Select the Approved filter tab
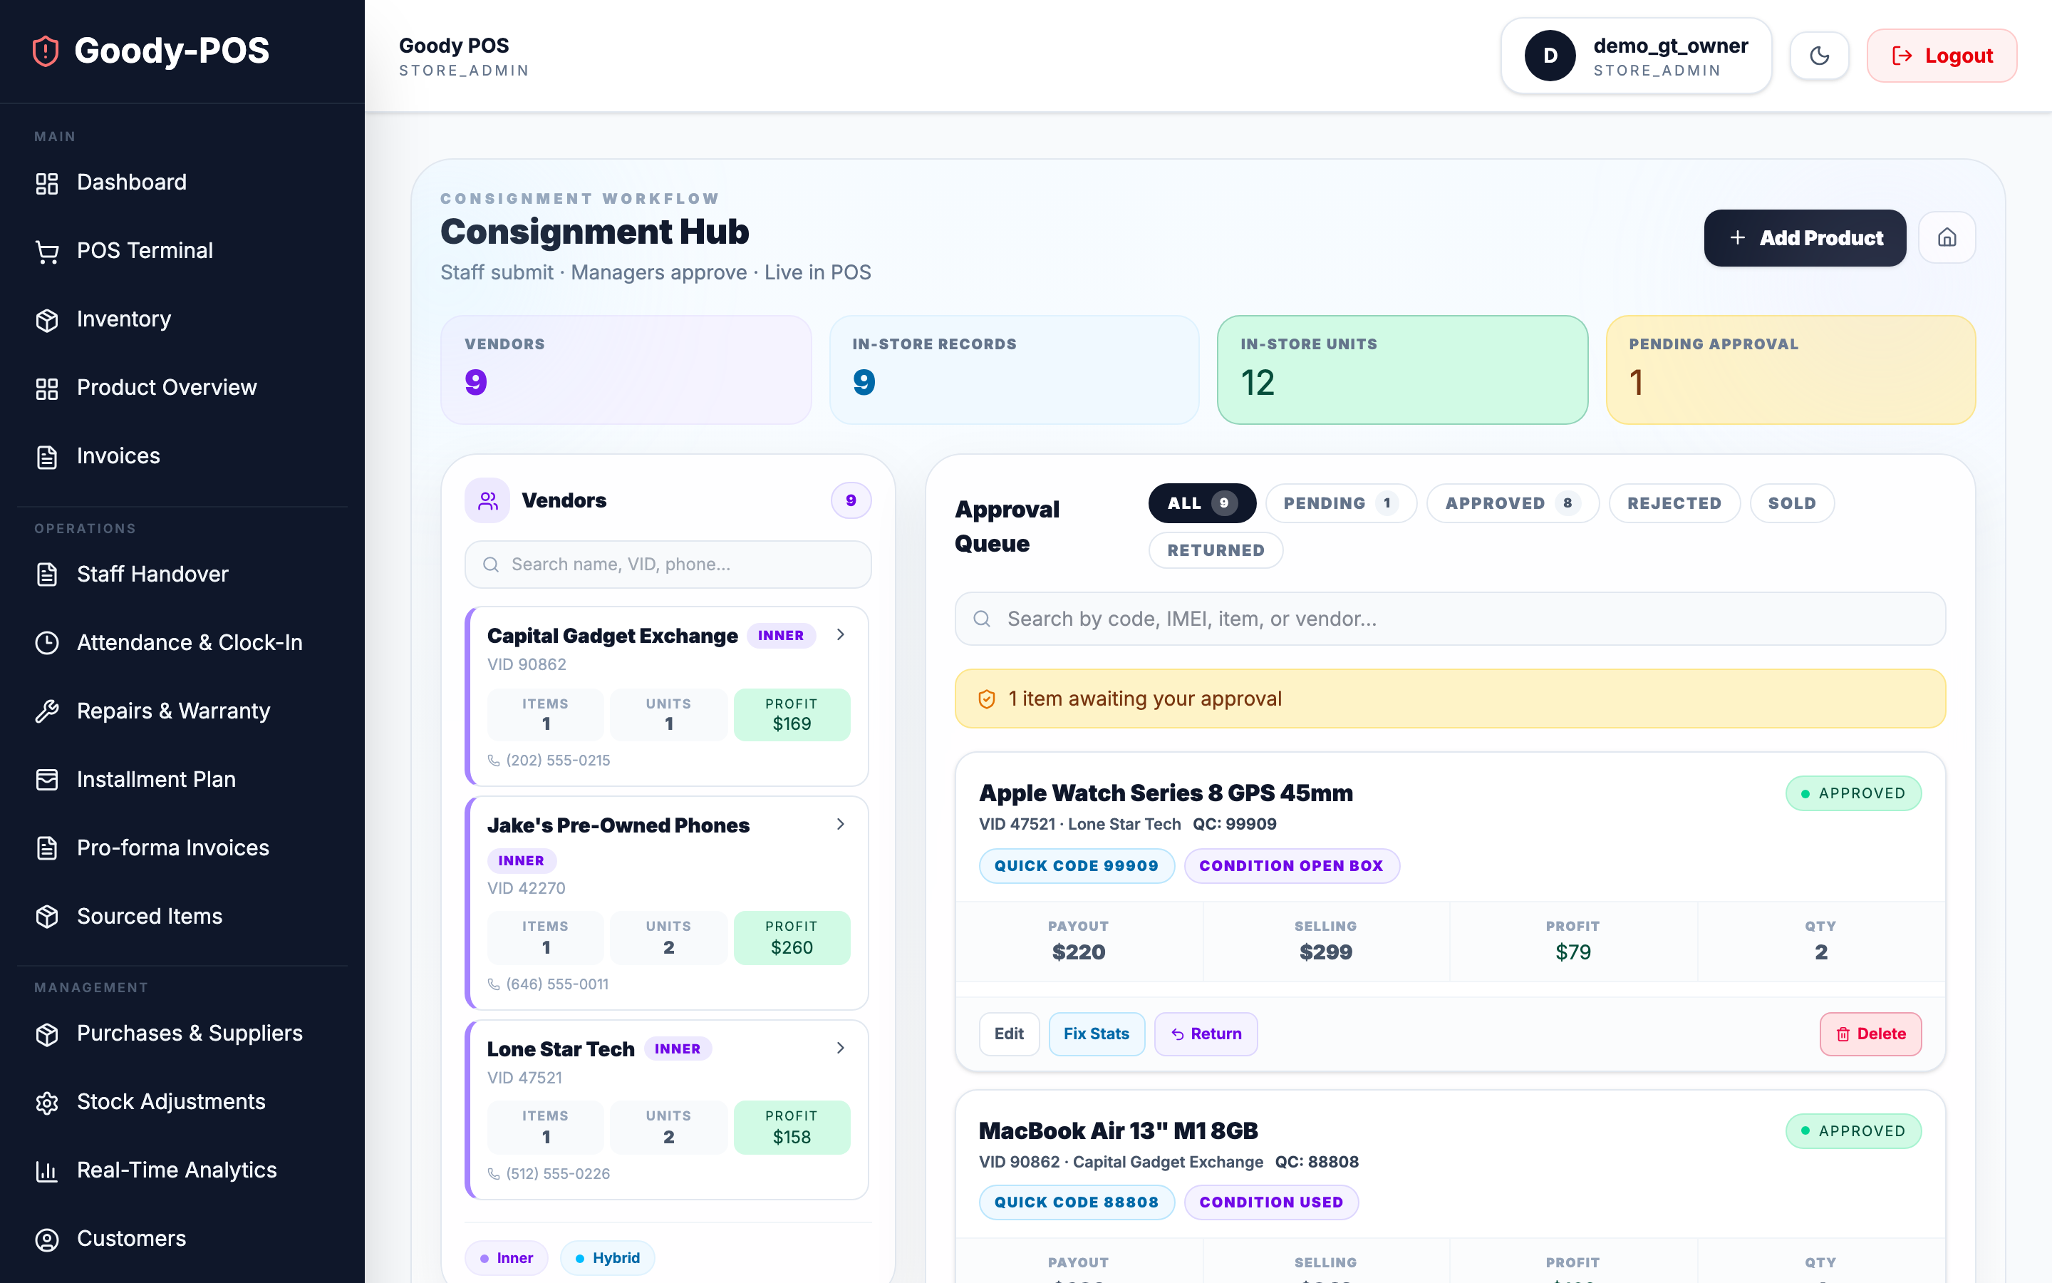The width and height of the screenshot is (2052, 1283). 1512,503
